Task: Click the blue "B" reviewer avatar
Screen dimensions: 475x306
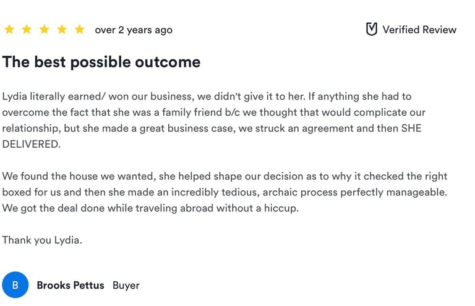Action: 15,285
